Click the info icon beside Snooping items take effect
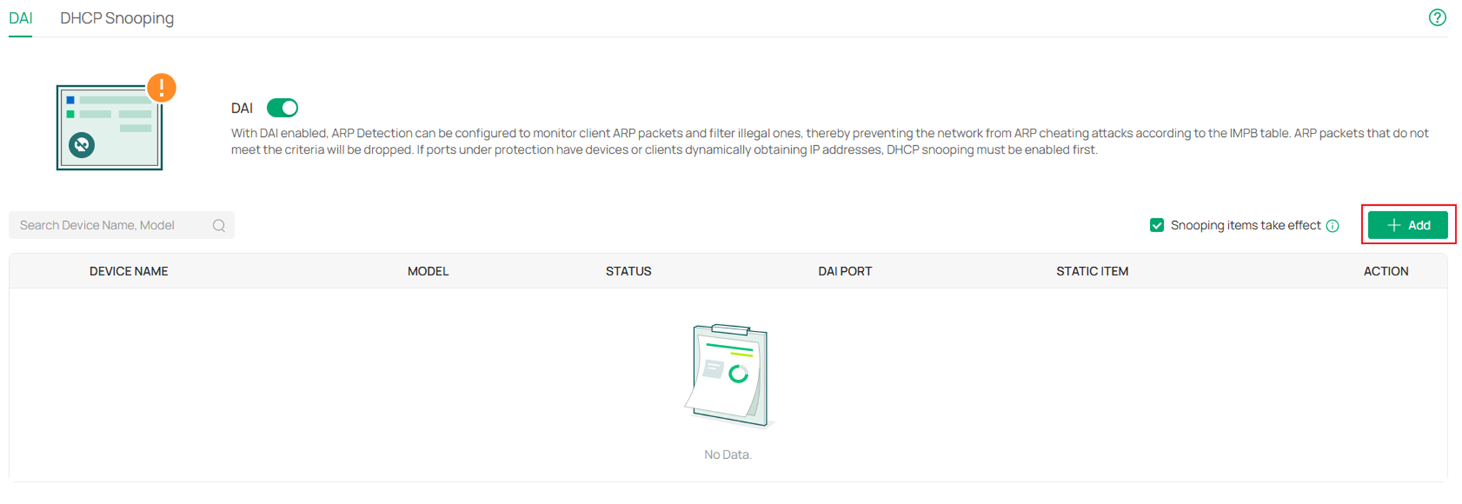The image size is (1462, 504). point(1333,225)
